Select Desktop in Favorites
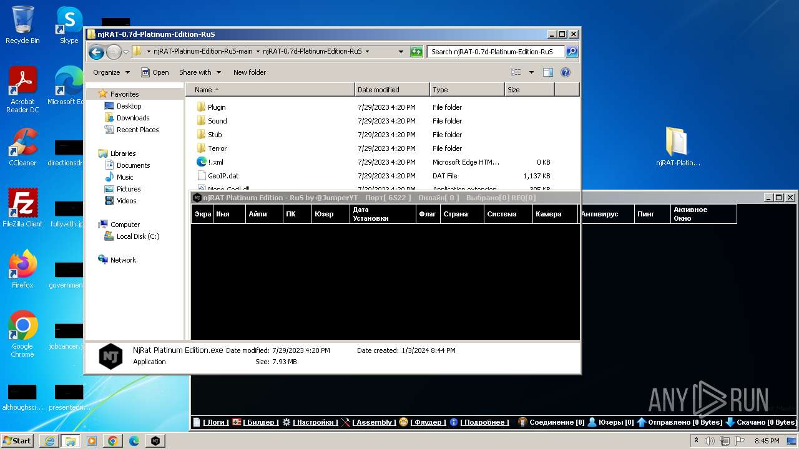Screen dimensions: 799x449 (x=129, y=106)
